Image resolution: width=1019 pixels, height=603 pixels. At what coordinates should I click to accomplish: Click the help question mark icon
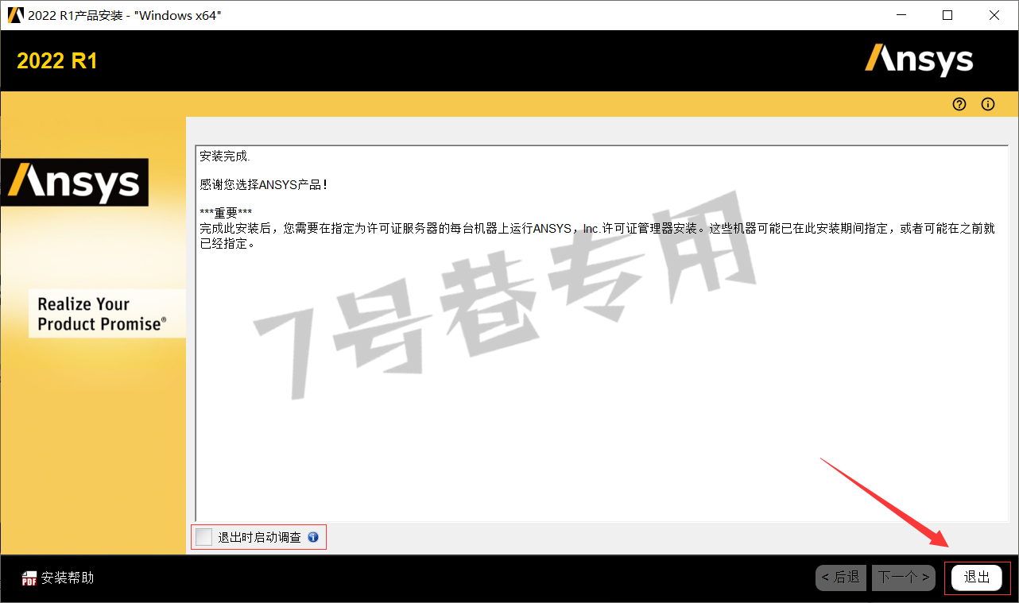(959, 104)
